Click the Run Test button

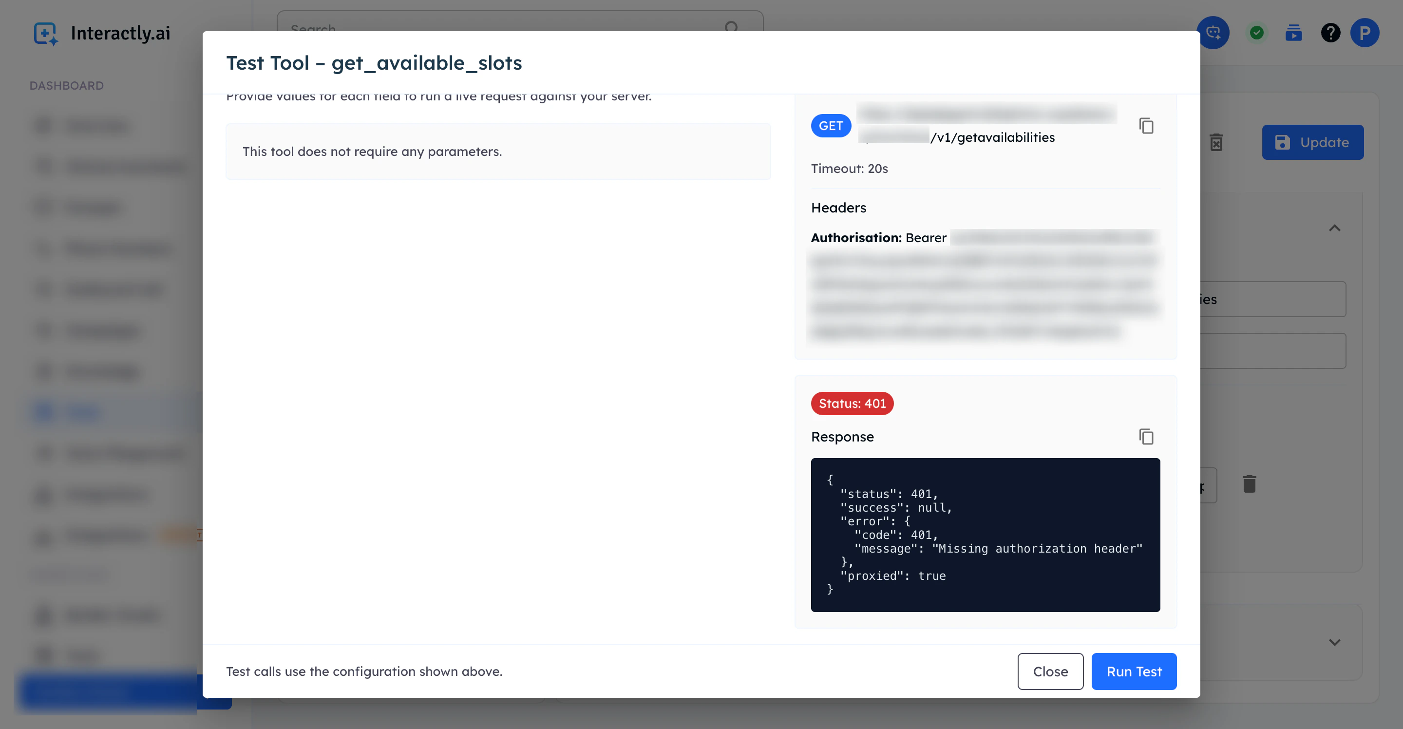1134,671
